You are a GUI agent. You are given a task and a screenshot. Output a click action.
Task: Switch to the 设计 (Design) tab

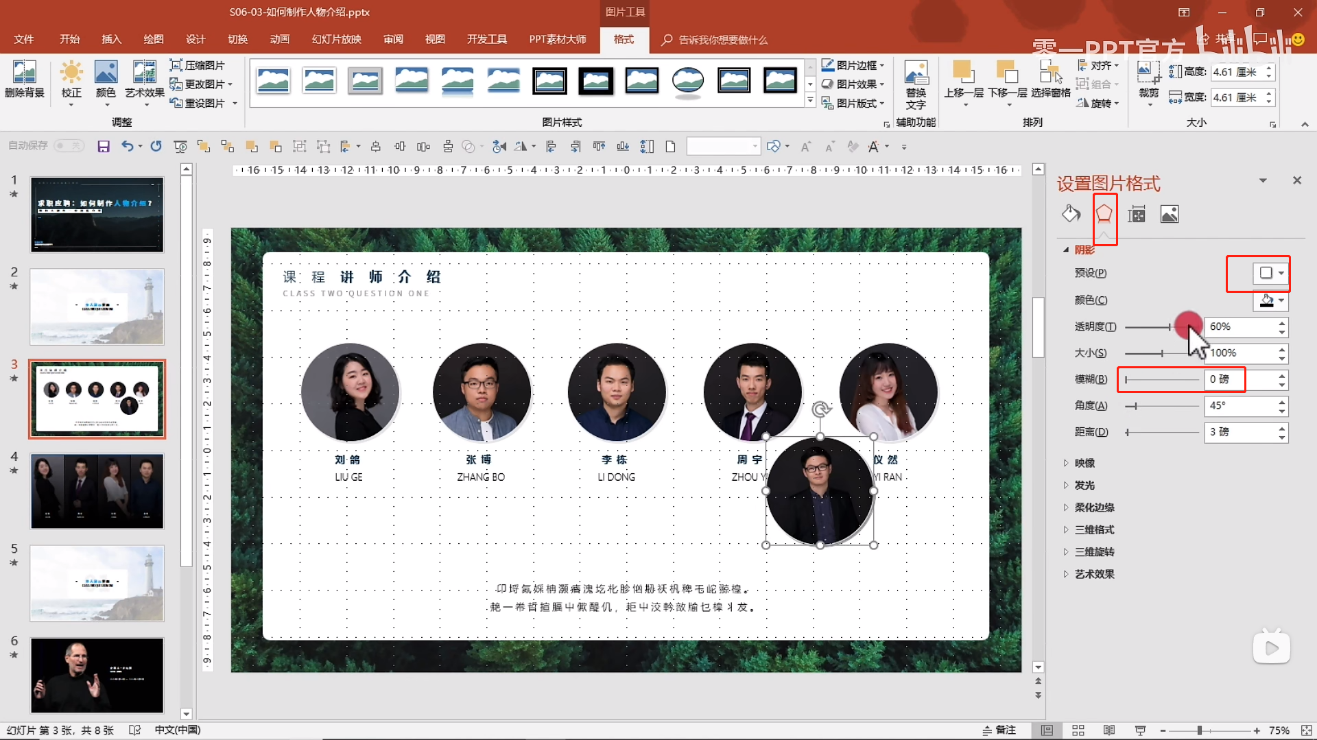tap(195, 39)
